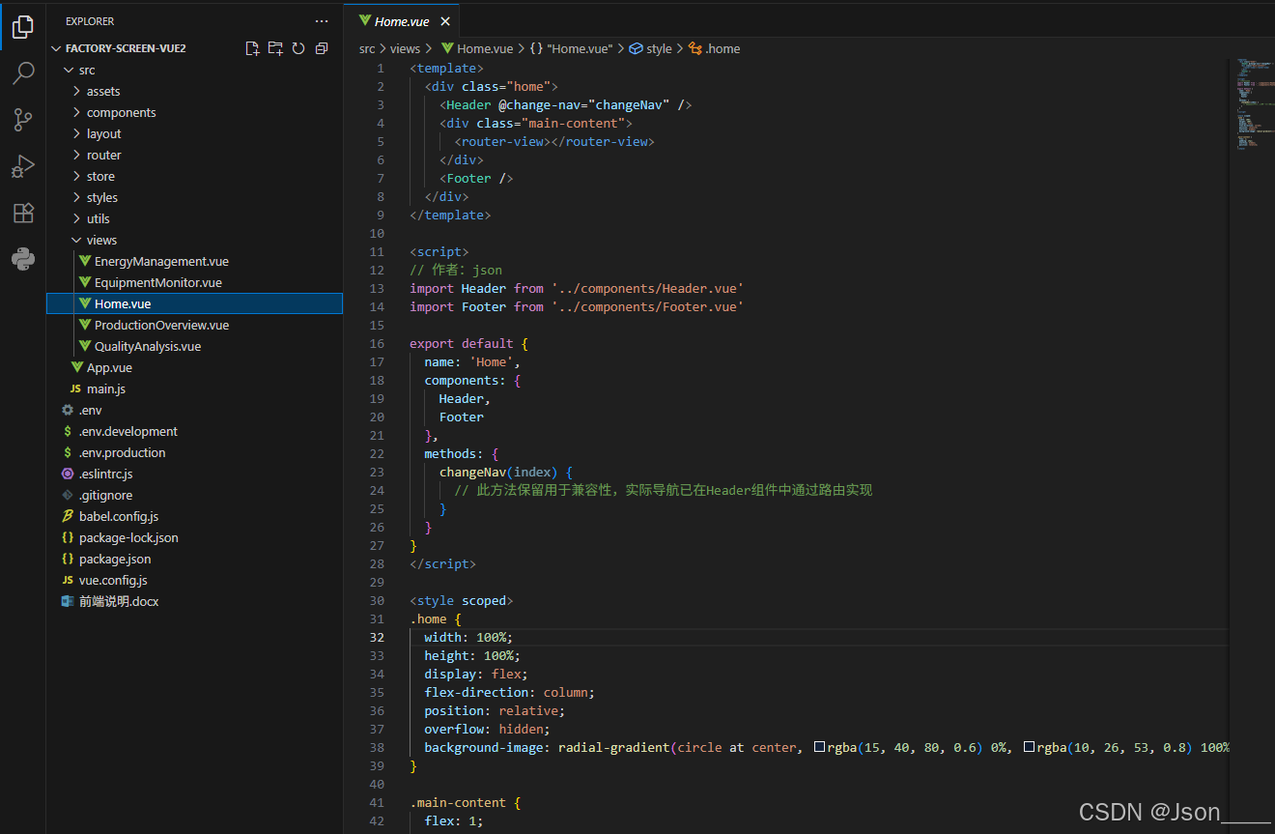Open the Explorer view in activity bar
The image size is (1275, 834).
click(23, 26)
